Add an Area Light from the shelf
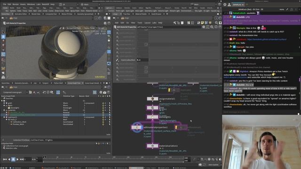The width and height of the screenshot is (301, 169). pyautogui.click(x=139, y=11)
